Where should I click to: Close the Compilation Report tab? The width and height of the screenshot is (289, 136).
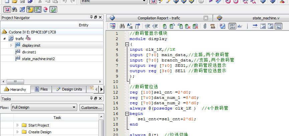206,18
